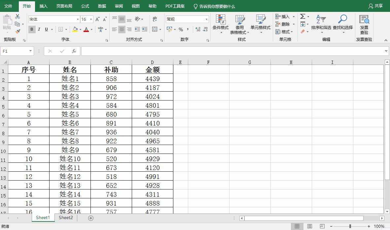Open the 数据 ribbon tab
The width and height of the screenshot is (390, 230).
(102, 6)
